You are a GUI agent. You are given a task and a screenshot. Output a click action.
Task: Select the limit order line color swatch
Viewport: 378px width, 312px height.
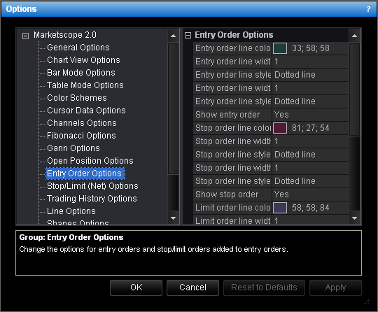tap(280, 208)
